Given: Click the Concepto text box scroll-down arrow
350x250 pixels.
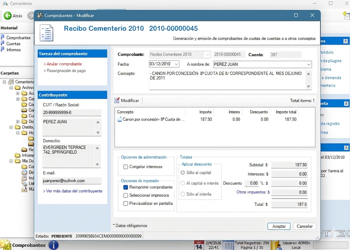Looking at the screenshot, I should coord(308,86).
